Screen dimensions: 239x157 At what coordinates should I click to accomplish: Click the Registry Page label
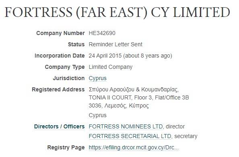click(x=66, y=148)
